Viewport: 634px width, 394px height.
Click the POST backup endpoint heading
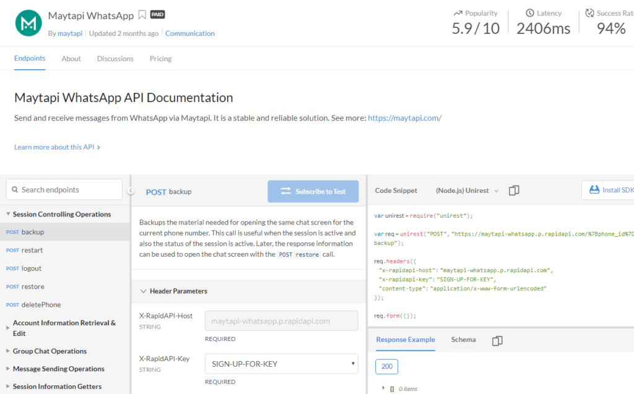pyautogui.click(x=168, y=192)
